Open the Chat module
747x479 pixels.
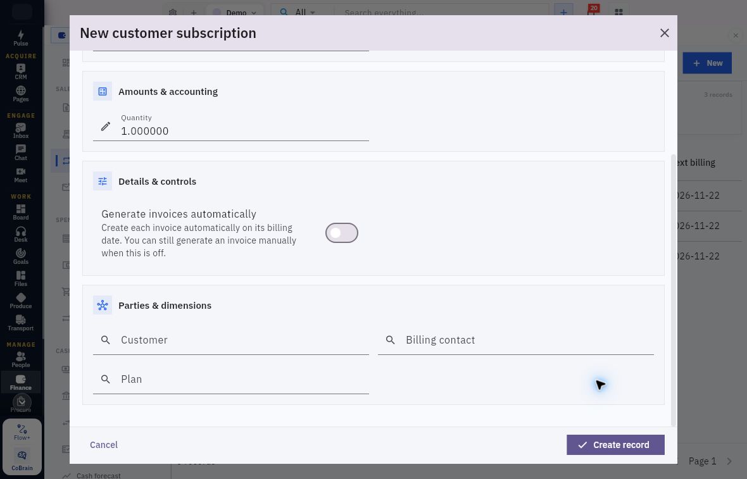[20, 153]
